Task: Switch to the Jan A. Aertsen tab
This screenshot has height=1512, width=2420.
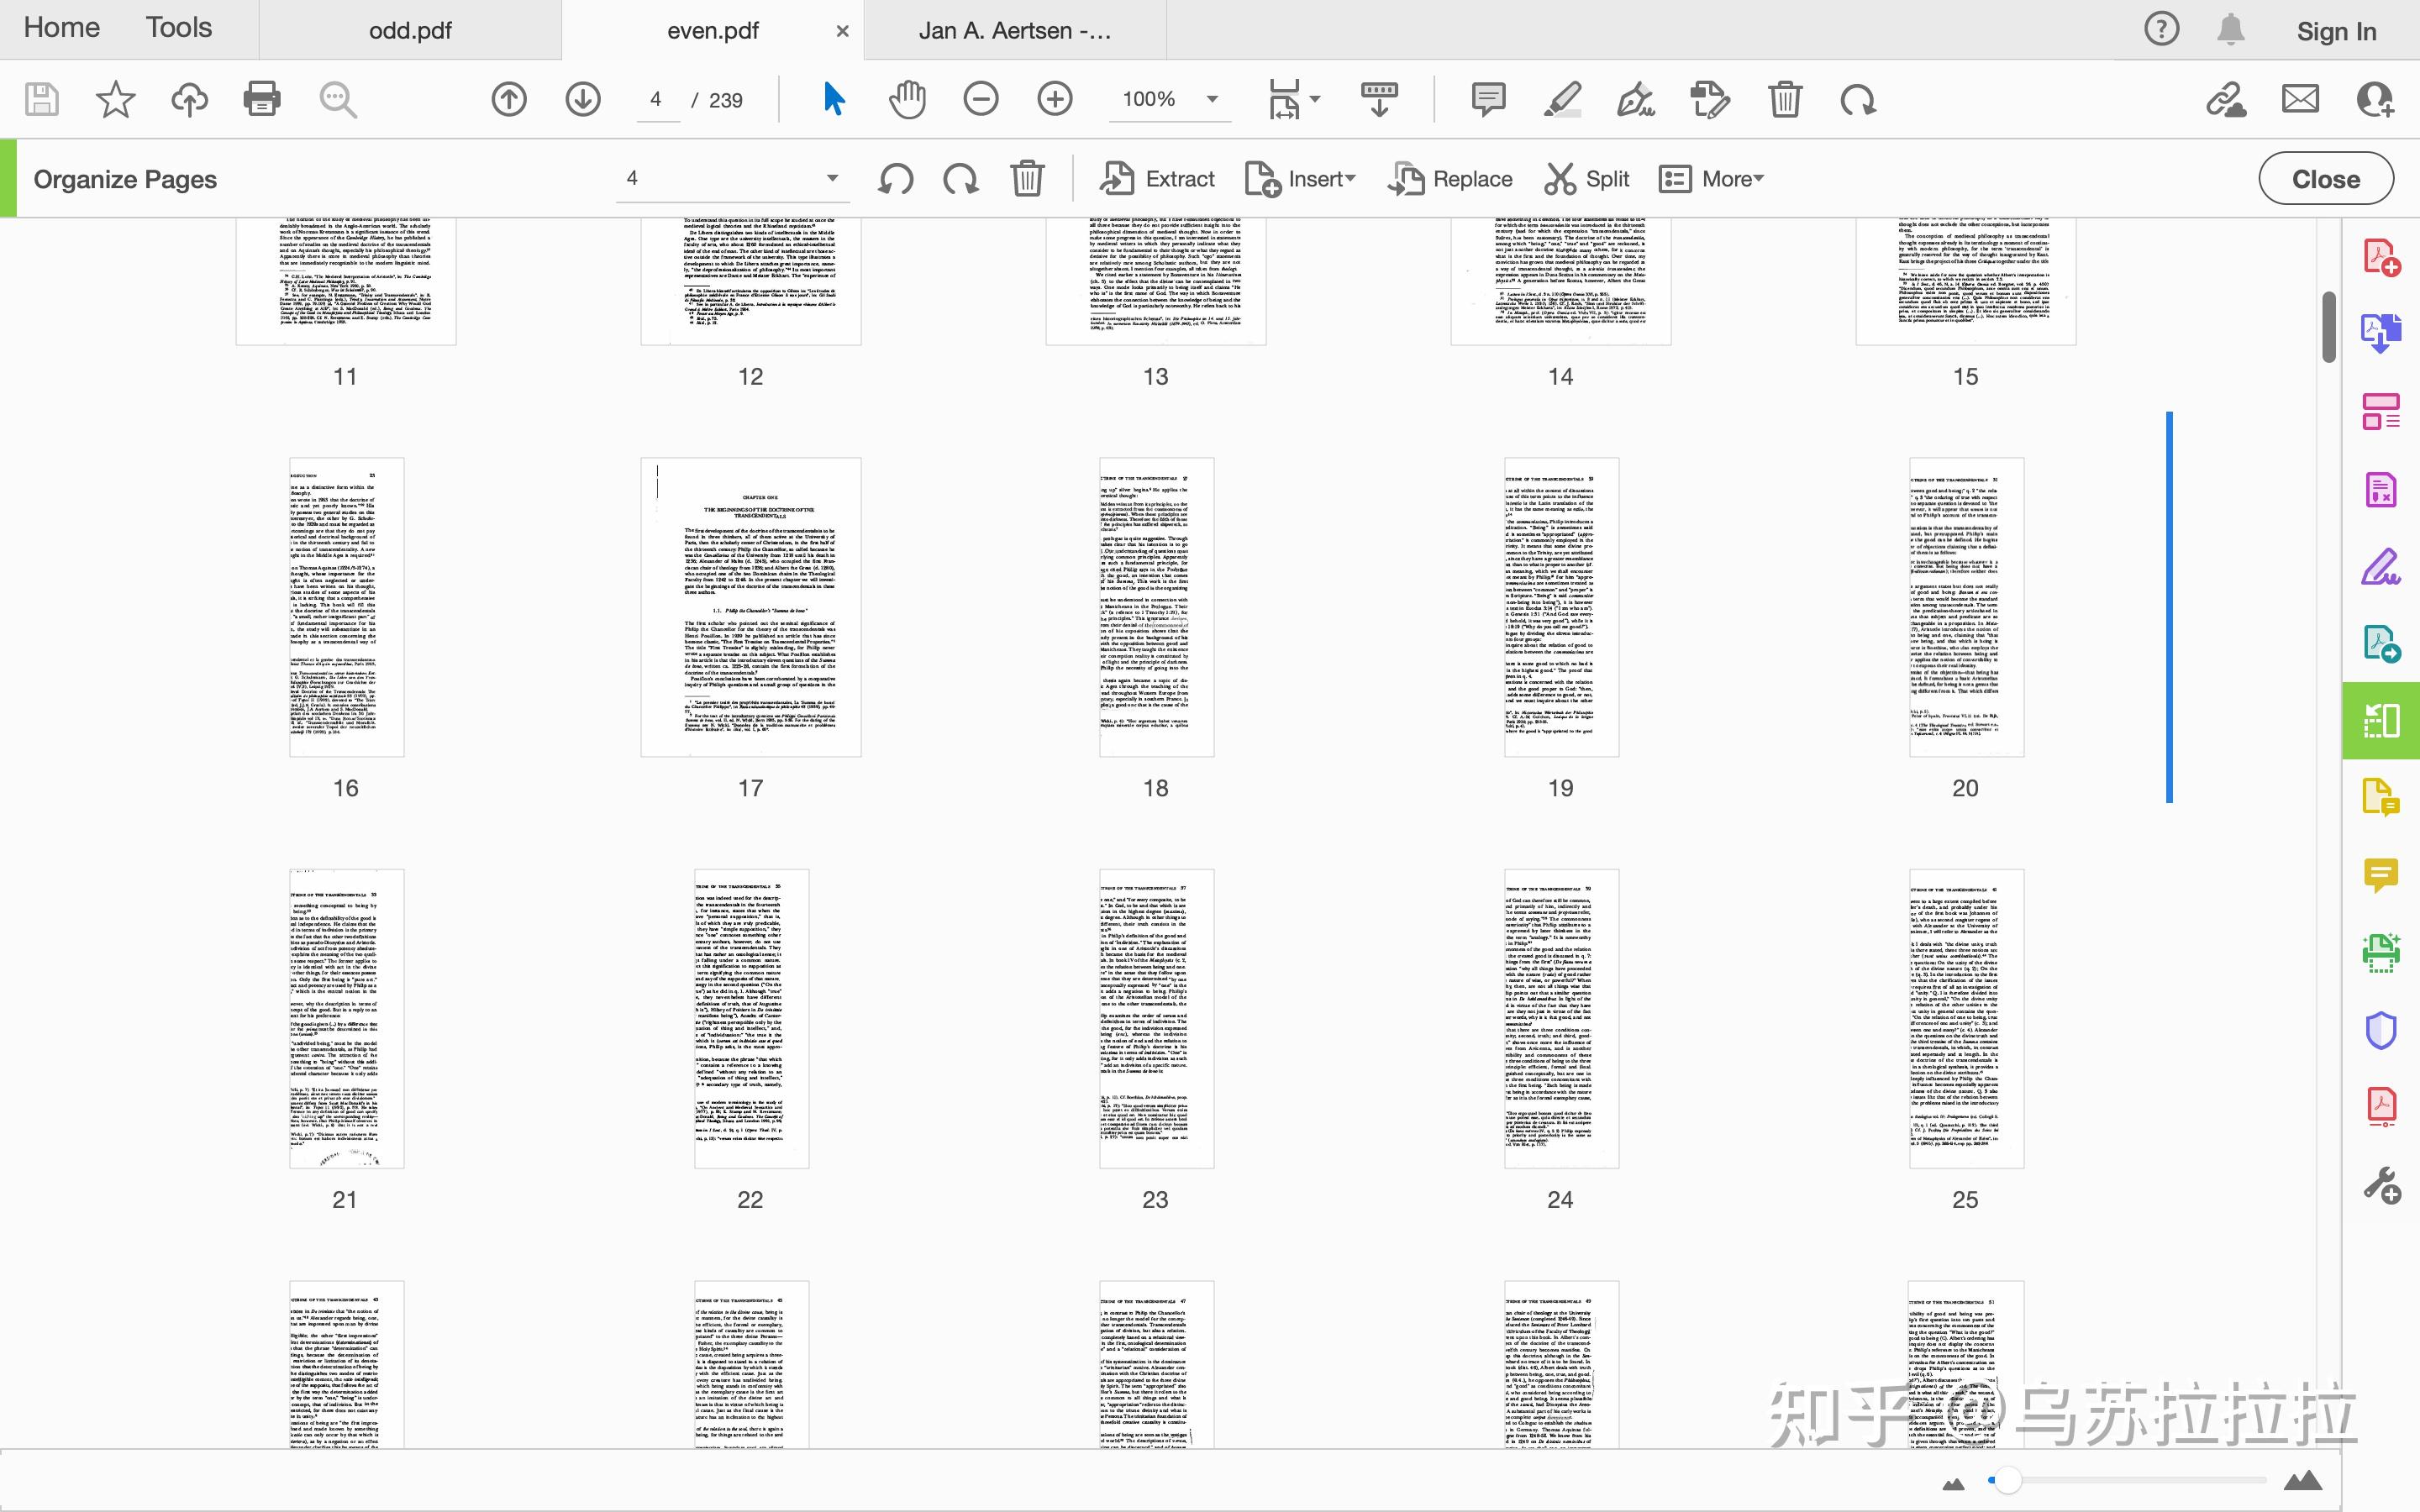Action: pos(1015,30)
